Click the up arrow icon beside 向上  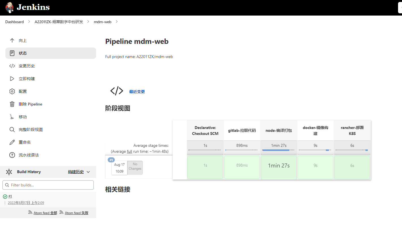[x=12, y=40]
